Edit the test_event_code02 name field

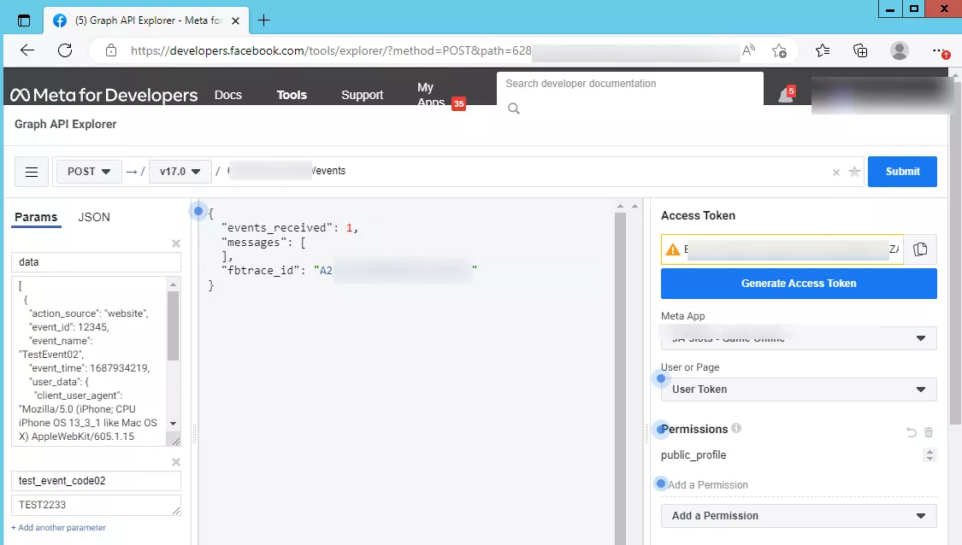[97, 481]
